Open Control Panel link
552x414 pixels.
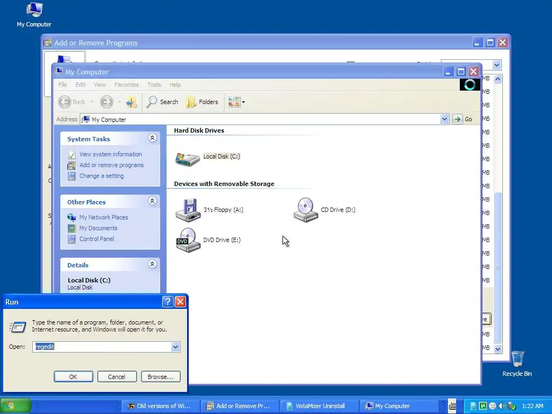click(96, 239)
